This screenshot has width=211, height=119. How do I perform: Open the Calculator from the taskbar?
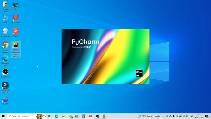[84, 116]
